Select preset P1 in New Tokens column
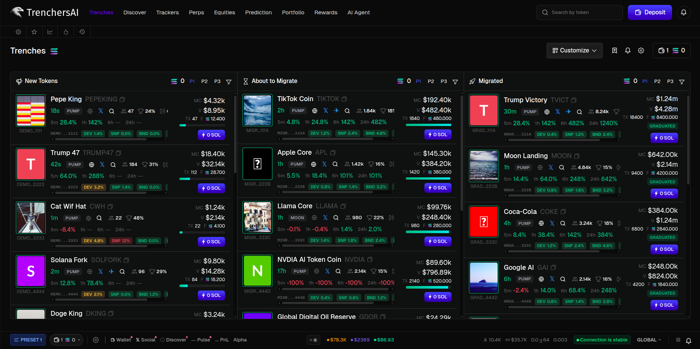Image resolution: width=700 pixels, height=349 pixels. [x=192, y=81]
